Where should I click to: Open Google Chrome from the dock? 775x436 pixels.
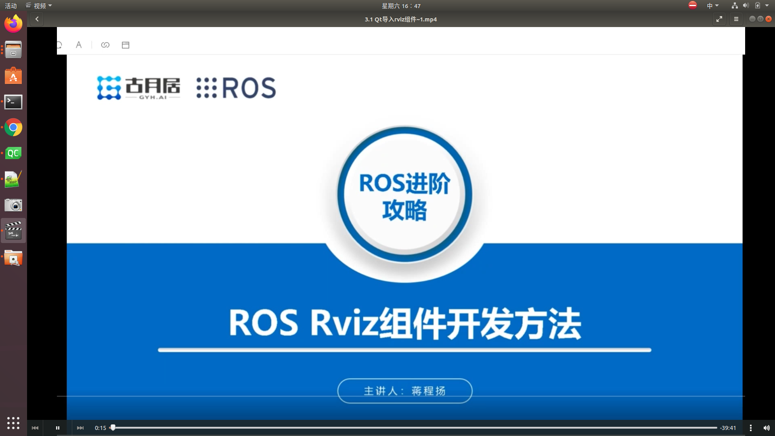[x=13, y=128]
